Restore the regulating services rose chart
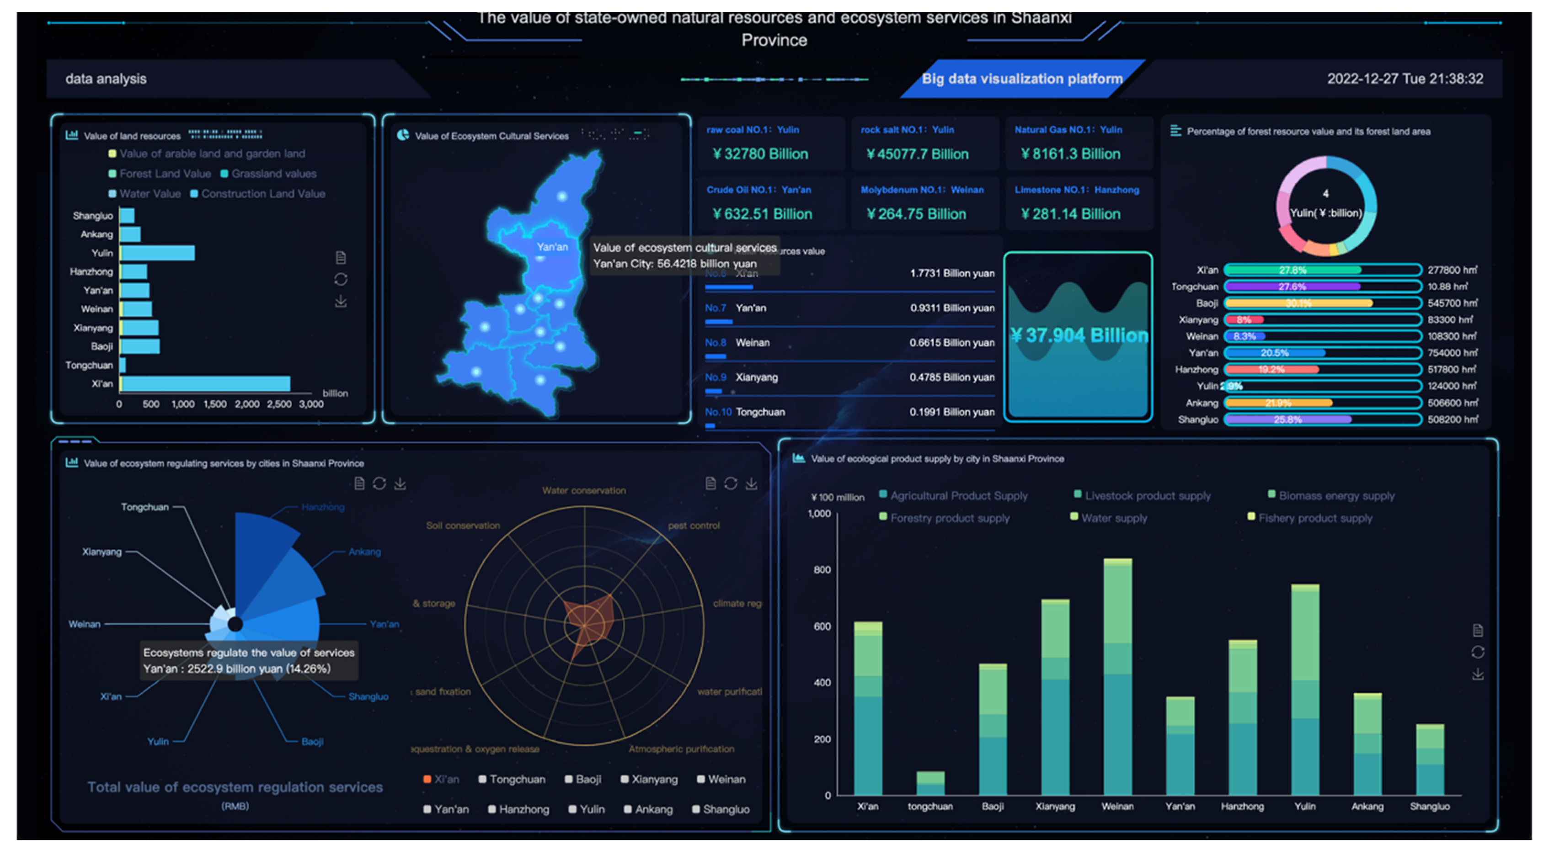This screenshot has width=1549, height=855. [x=379, y=483]
